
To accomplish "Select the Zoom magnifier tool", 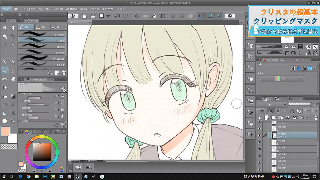I will coord(5,28).
